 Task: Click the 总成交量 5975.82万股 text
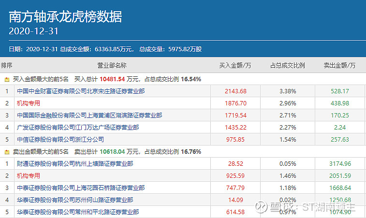[171, 49]
